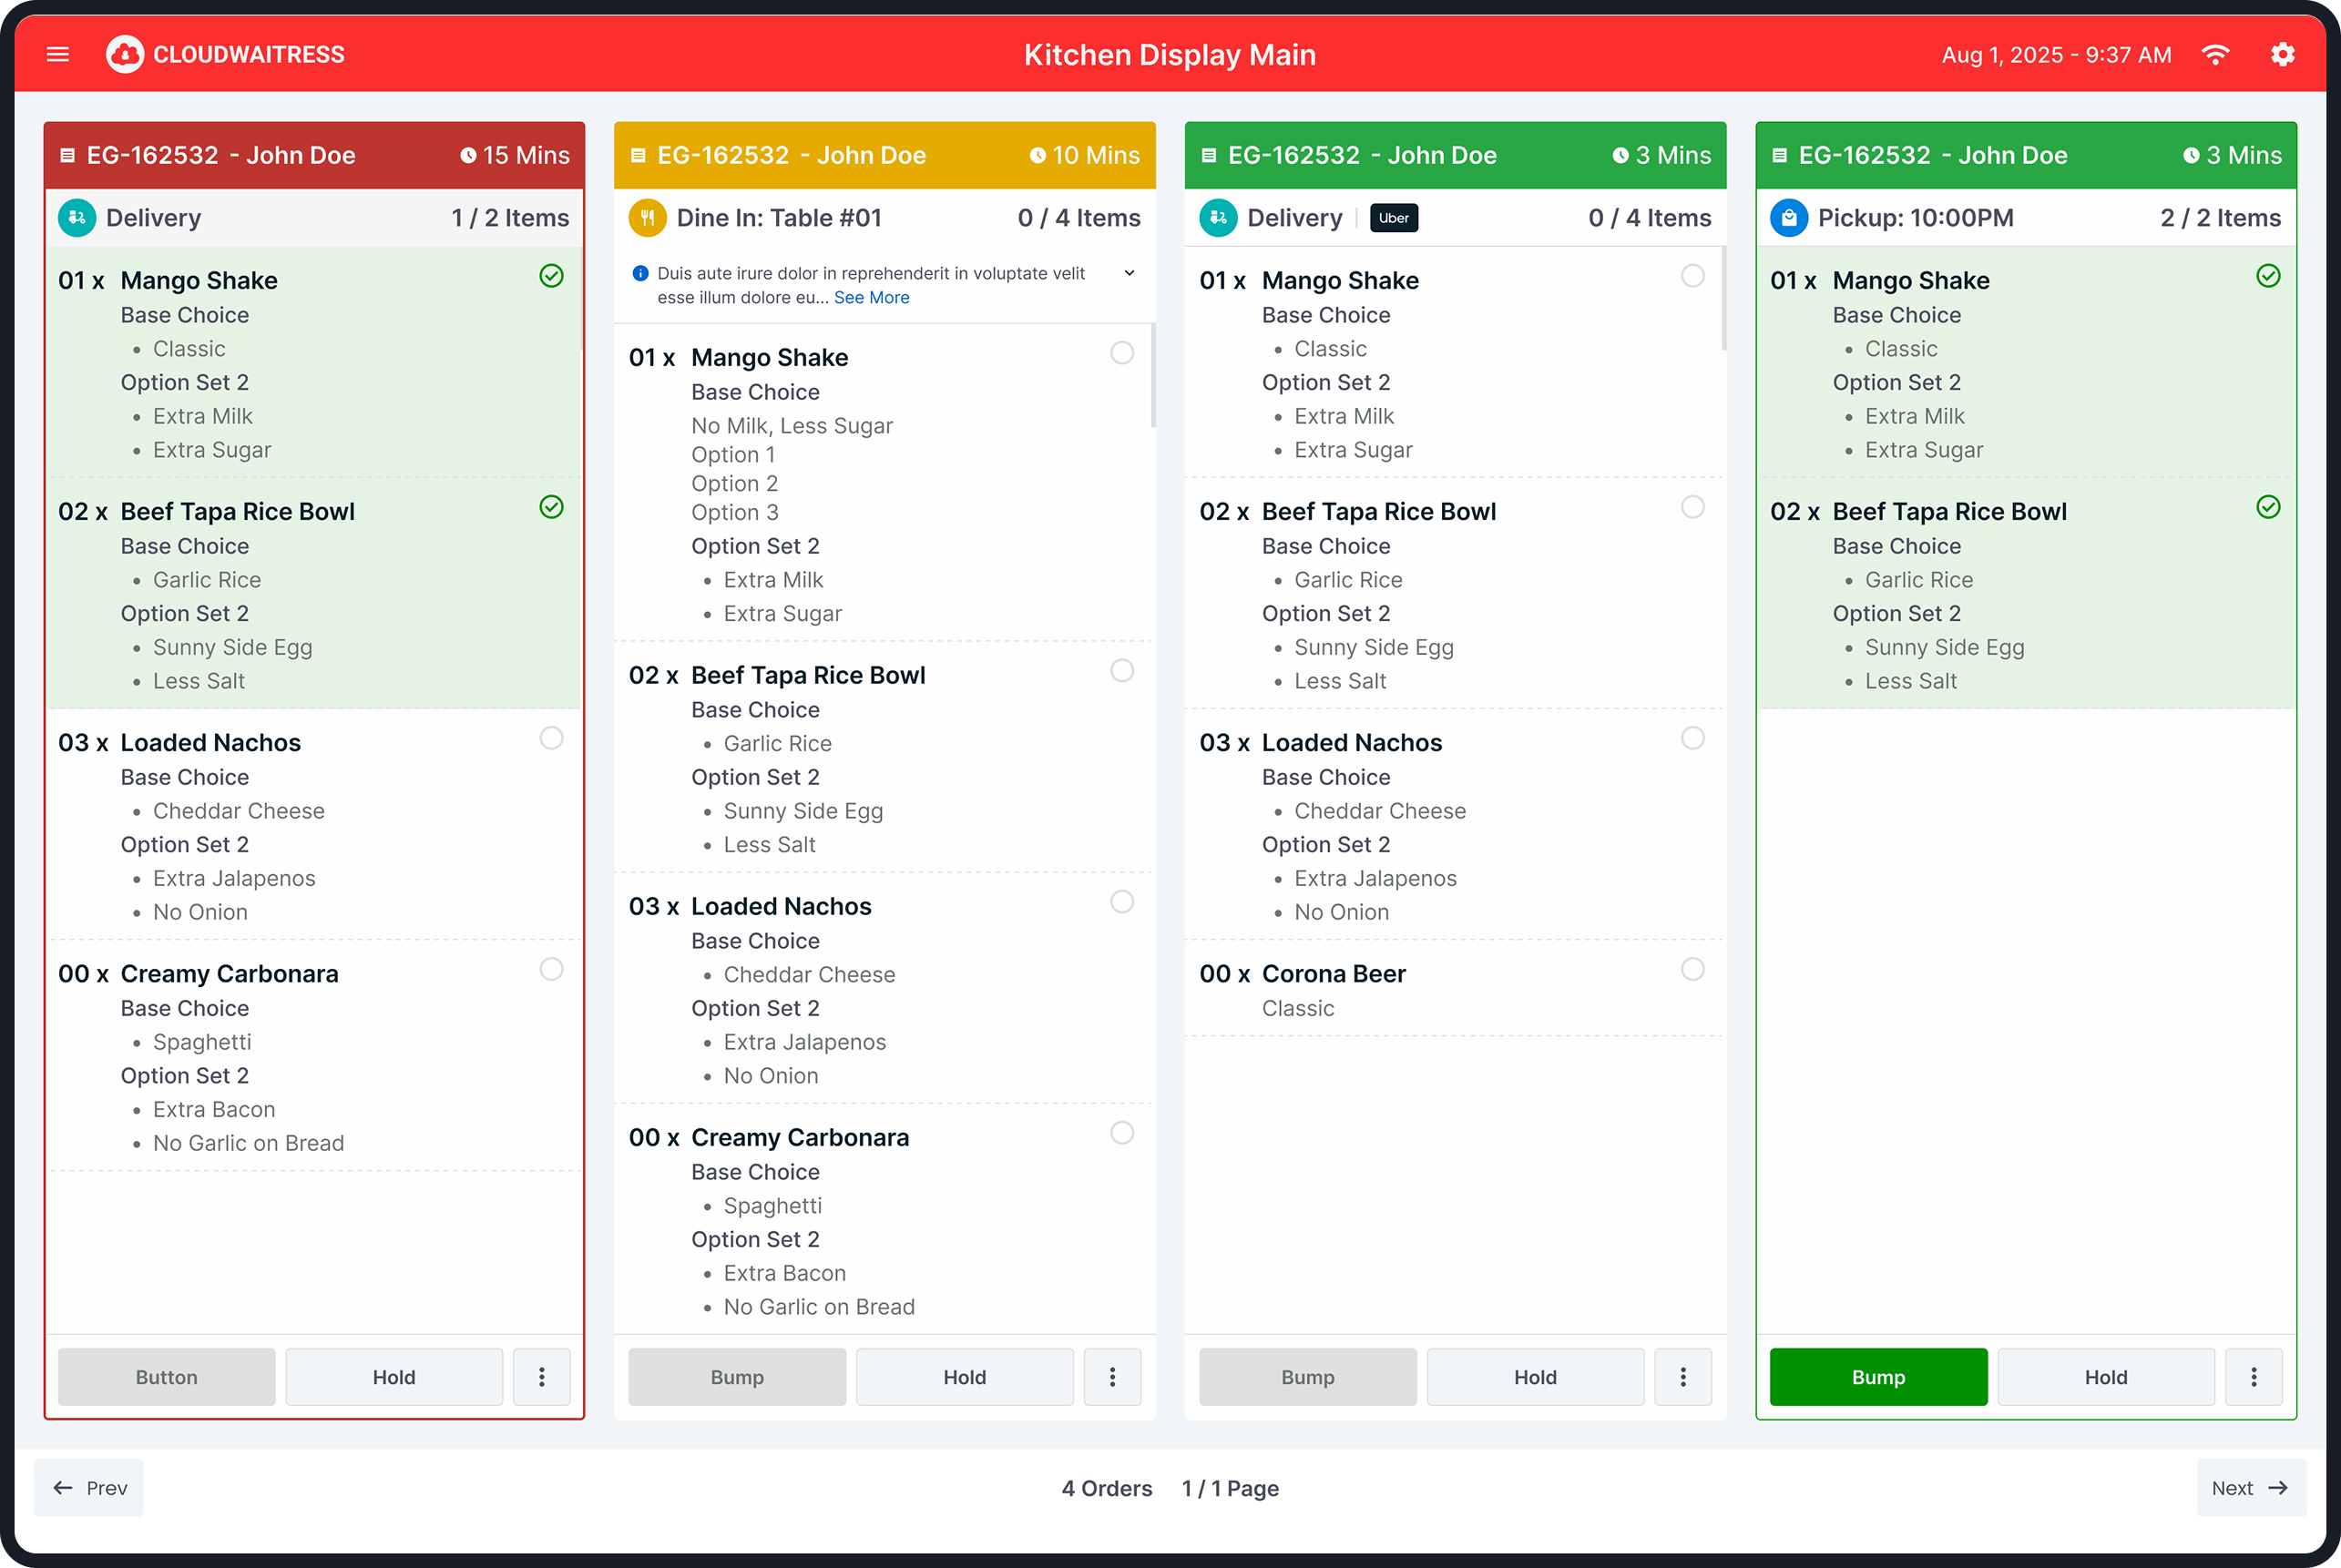Click the delivery icon beside the Uber badge
This screenshot has width=2341, height=1568.
coord(1218,218)
